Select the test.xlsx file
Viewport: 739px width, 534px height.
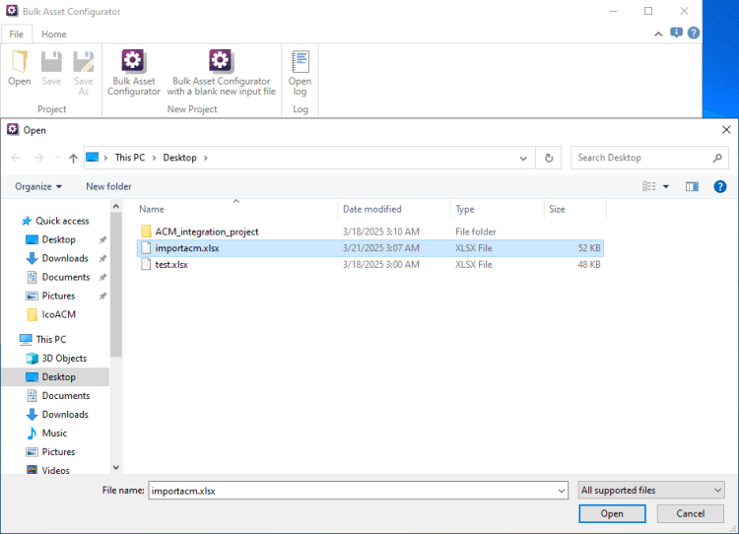(171, 264)
